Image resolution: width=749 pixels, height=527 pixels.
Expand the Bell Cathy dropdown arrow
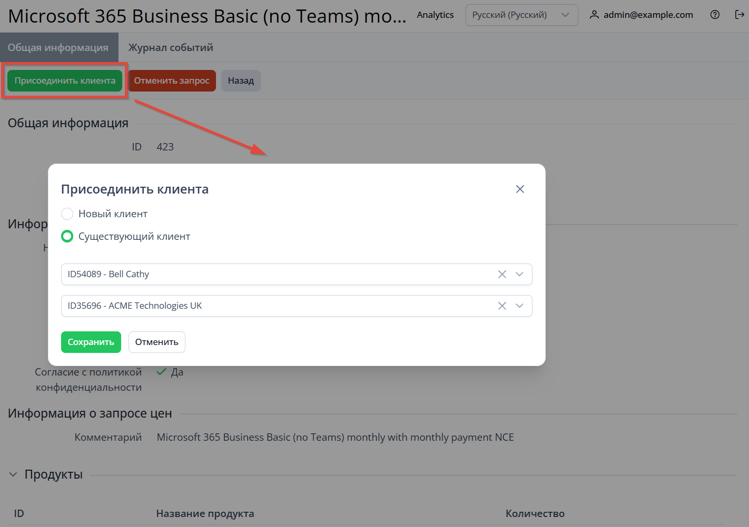pos(519,274)
